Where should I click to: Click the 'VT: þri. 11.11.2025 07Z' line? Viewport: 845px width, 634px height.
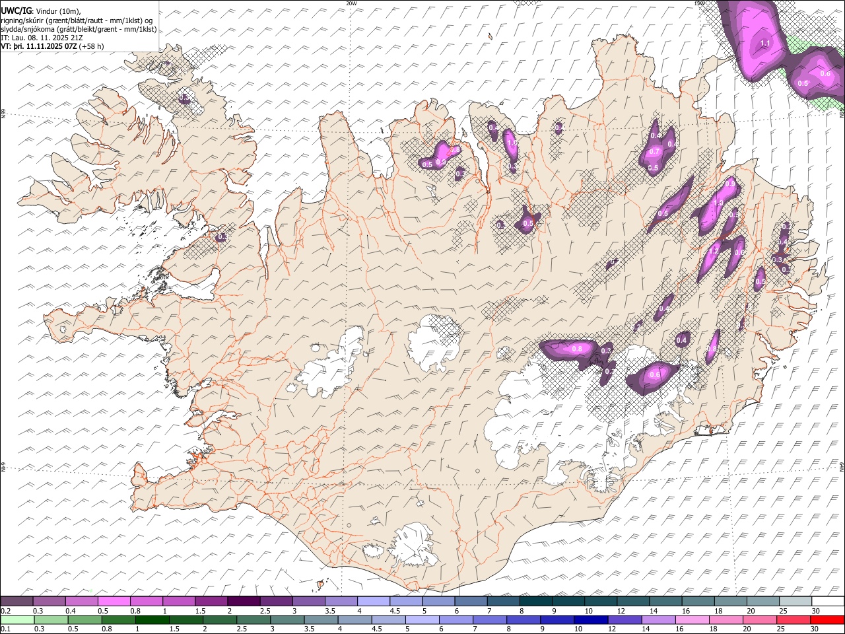(52, 46)
